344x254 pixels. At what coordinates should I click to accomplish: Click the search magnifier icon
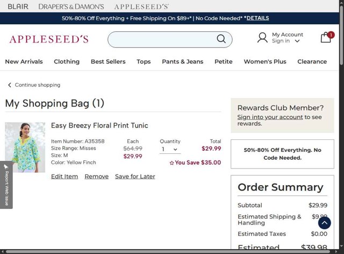point(221,39)
